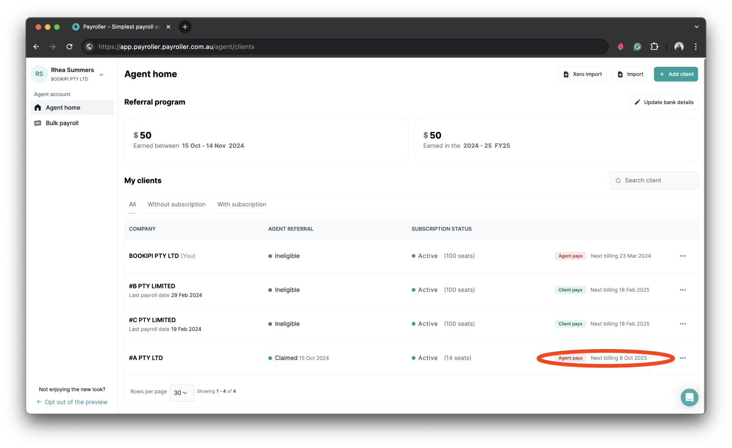Viewport: 732px width, 448px height.
Task: Go to Agent home in sidebar
Action: pos(72,108)
